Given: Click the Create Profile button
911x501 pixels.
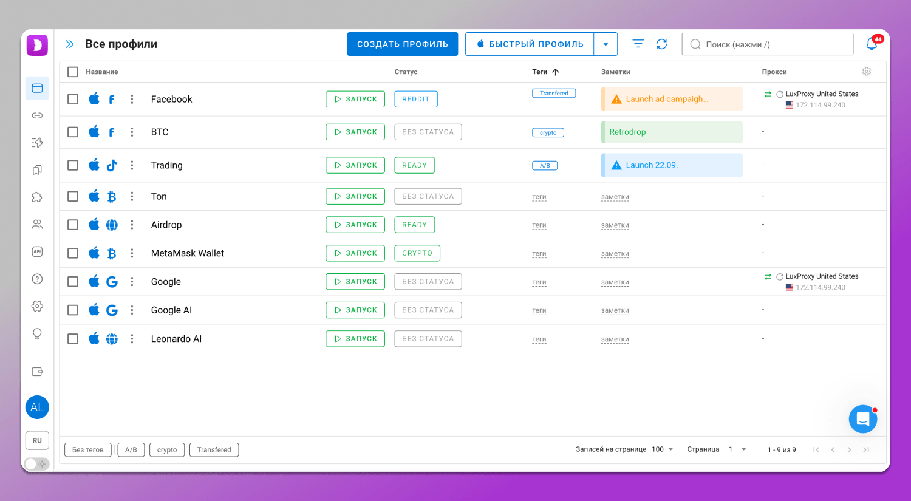Looking at the screenshot, I should point(402,44).
